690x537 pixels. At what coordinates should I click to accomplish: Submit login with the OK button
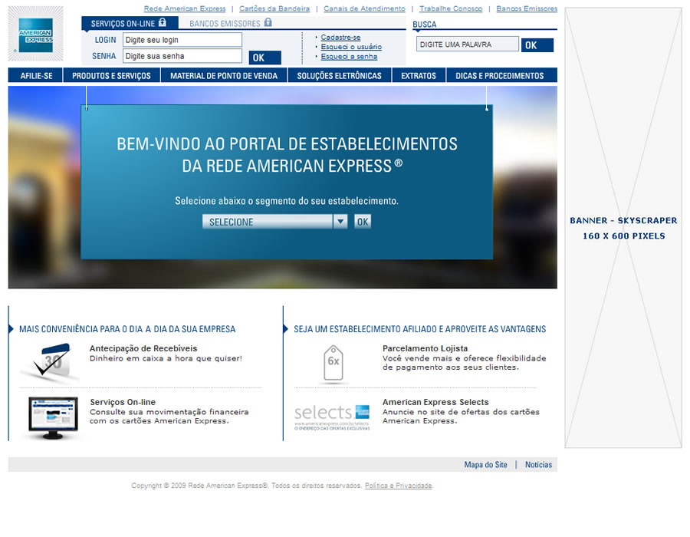(264, 58)
